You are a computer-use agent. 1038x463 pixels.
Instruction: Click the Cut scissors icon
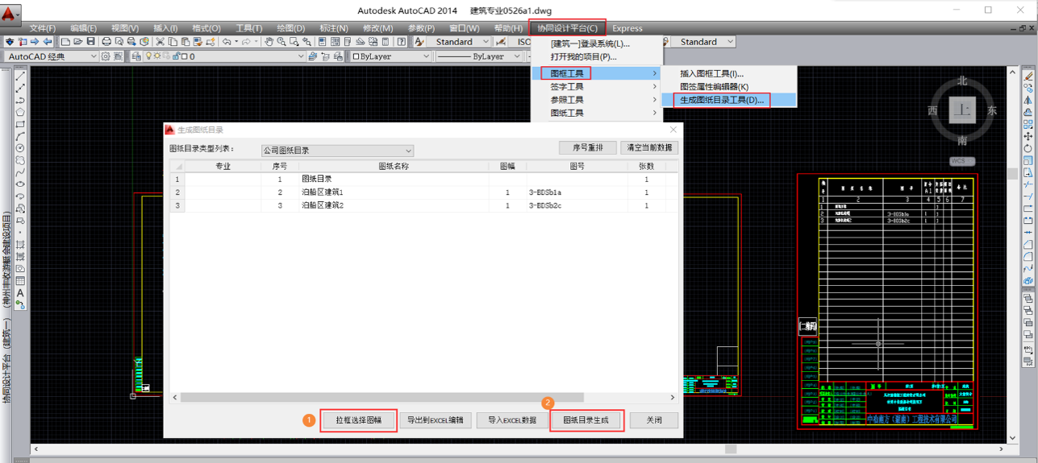click(160, 41)
